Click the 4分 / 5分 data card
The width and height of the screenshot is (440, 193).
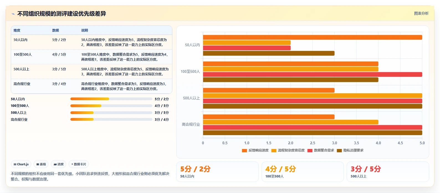(x=303, y=172)
